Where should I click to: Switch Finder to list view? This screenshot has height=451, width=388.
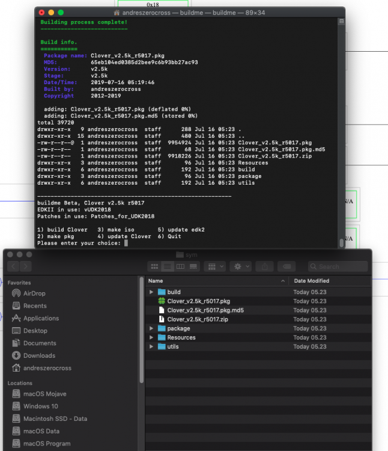coord(168,266)
